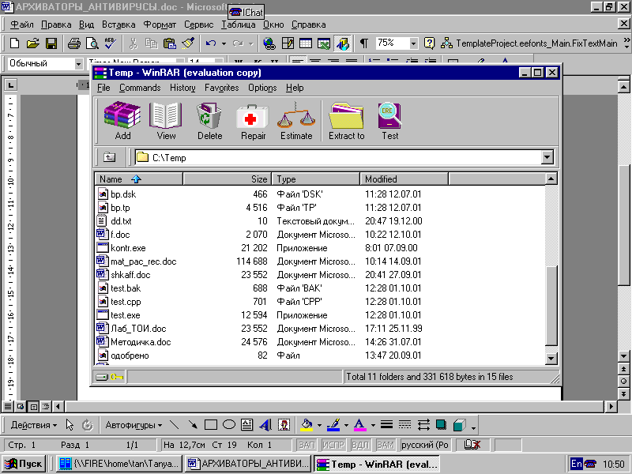Click the Save diskette icon in Word
632x474 pixels.
tap(51, 43)
